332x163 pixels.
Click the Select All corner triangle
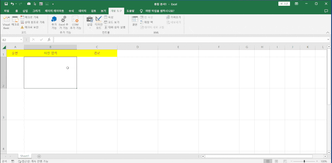point(4,47)
